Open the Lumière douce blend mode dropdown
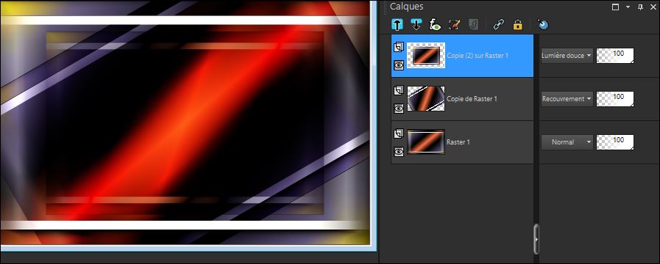Image resolution: width=660 pixels, height=264 pixels. (567, 56)
